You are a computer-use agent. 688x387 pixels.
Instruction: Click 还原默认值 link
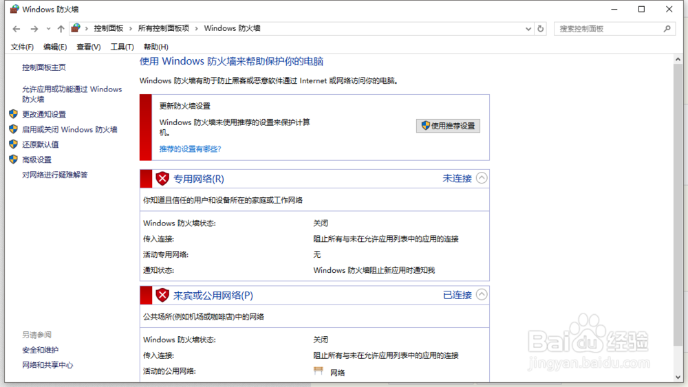41,144
